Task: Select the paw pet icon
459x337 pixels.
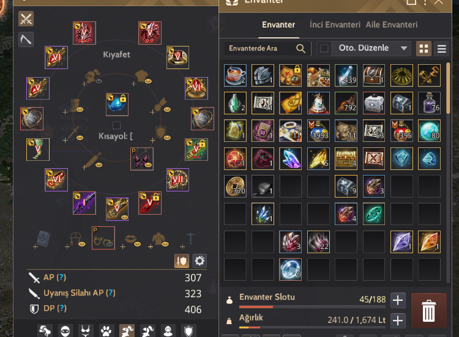Action: (x=106, y=331)
